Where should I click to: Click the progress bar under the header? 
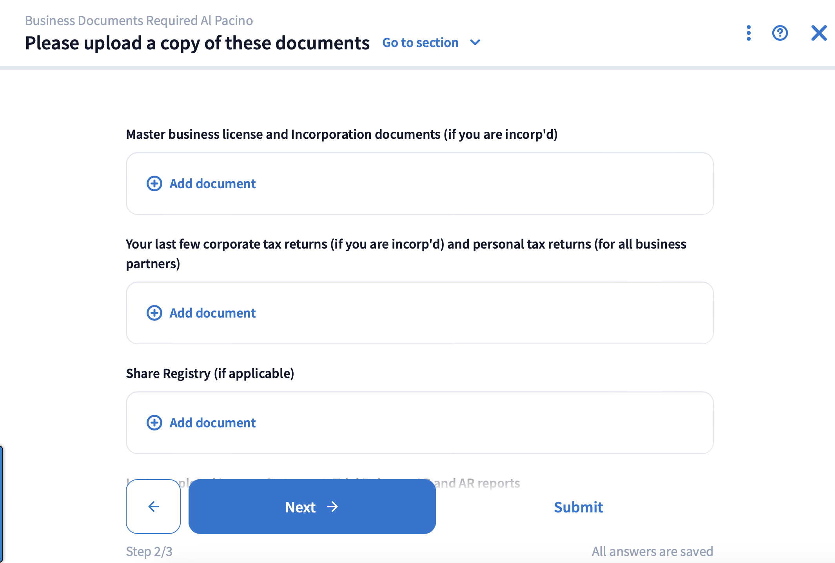coord(417,68)
